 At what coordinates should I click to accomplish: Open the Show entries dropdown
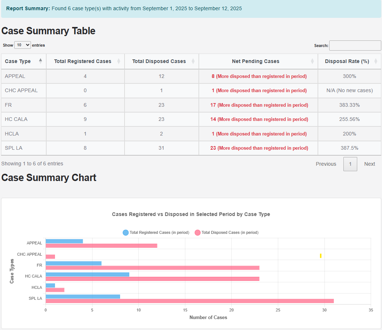[x=22, y=45]
